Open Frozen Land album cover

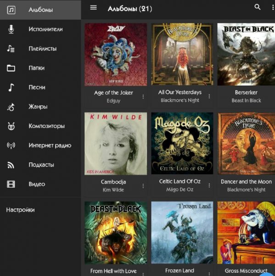coord(182,232)
